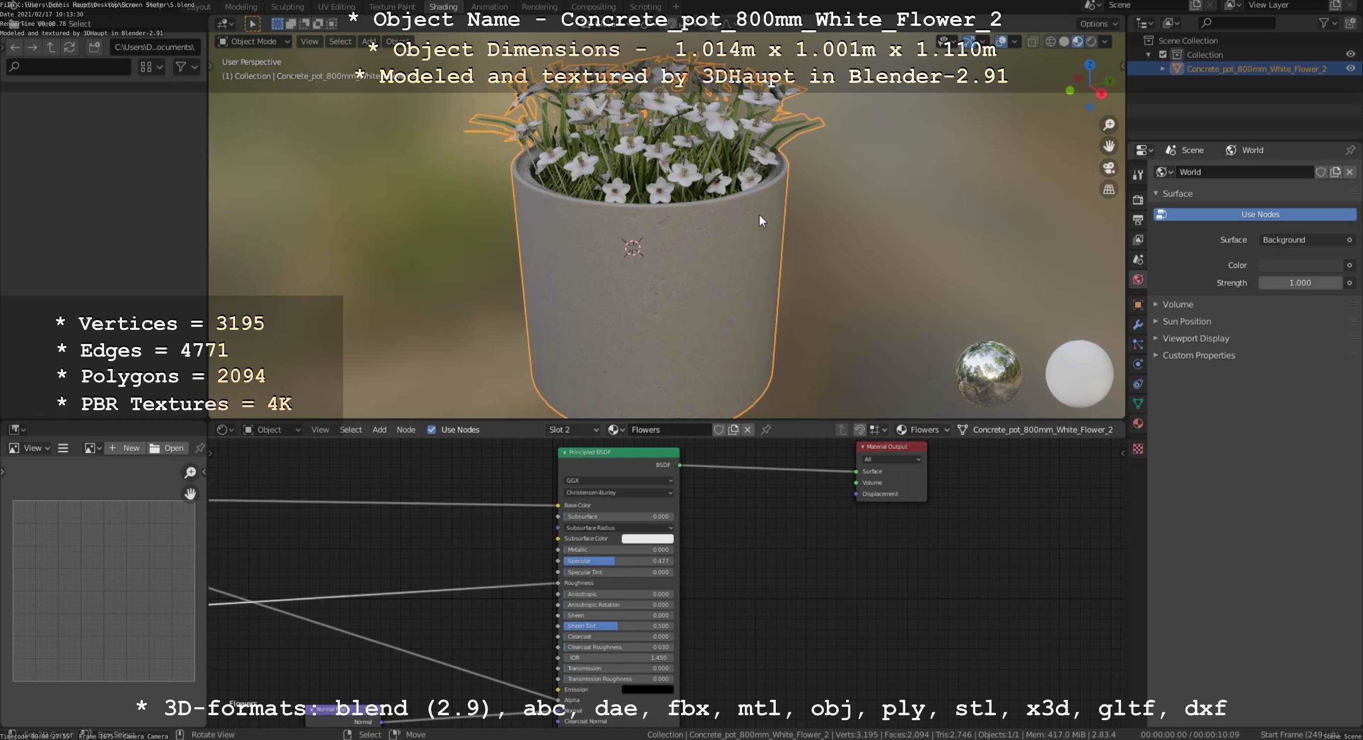Click the World Color swatch field
1363x740 pixels.
coord(1301,265)
